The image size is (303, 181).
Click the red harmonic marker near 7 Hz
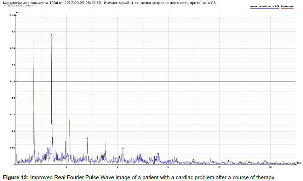[x=194, y=160]
